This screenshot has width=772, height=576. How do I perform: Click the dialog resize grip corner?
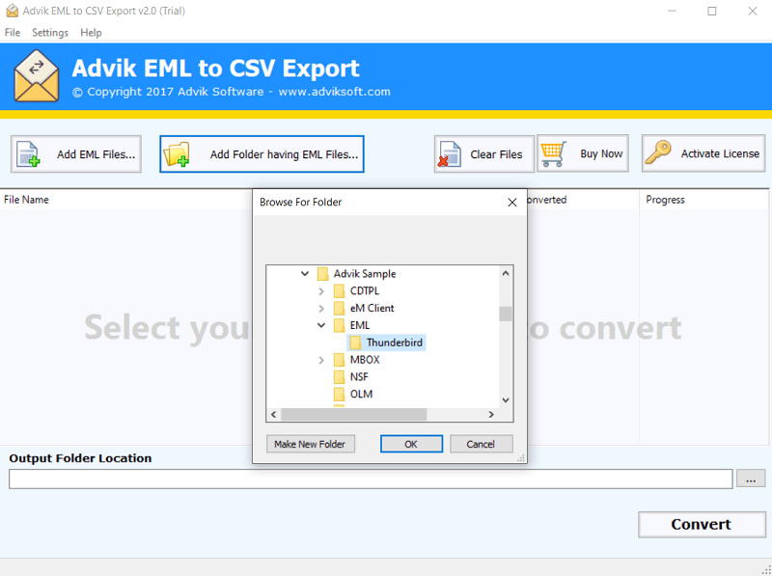tap(521, 458)
